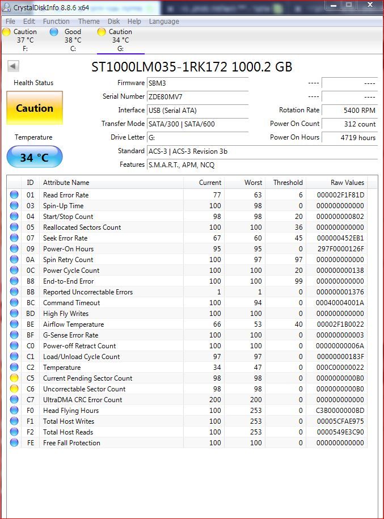Open the Disk menu
This screenshot has height=519, width=384.
[113, 22]
